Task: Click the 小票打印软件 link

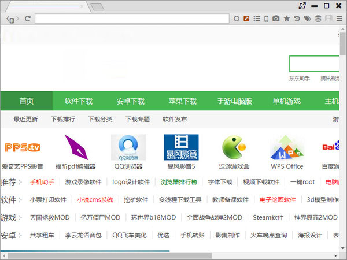Action: click(x=48, y=200)
